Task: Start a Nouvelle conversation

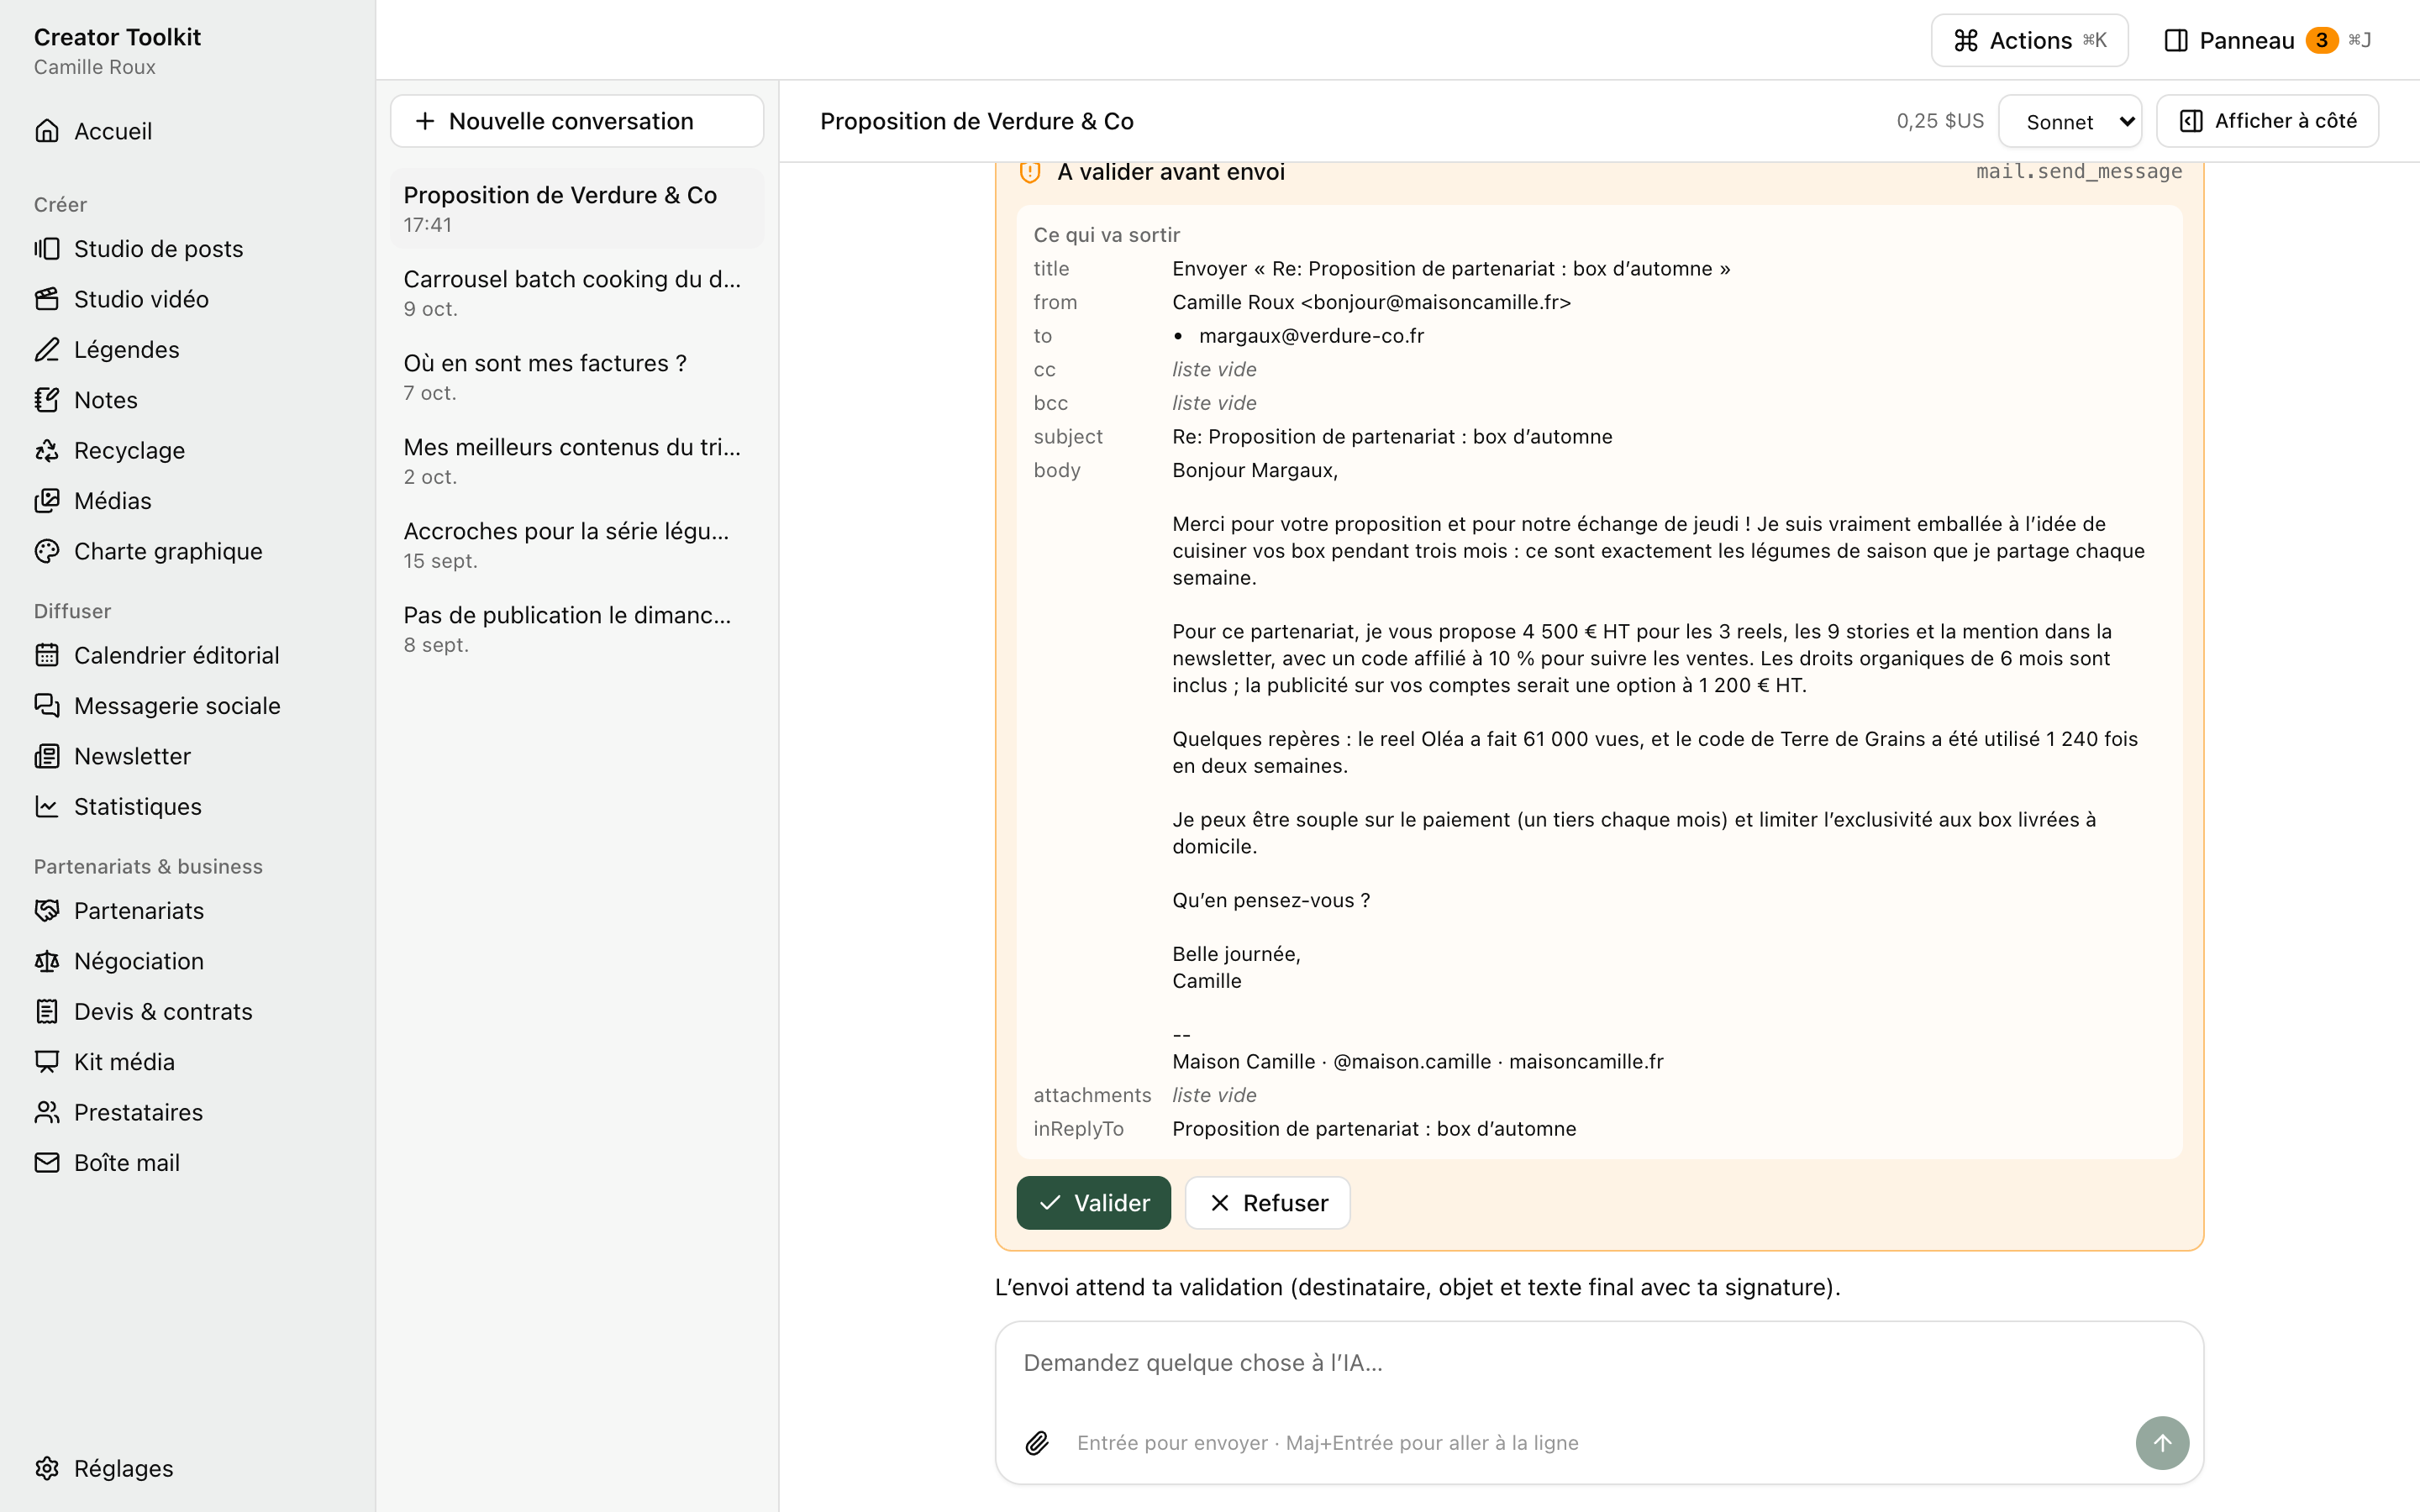Action: click(x=577, y=121)
